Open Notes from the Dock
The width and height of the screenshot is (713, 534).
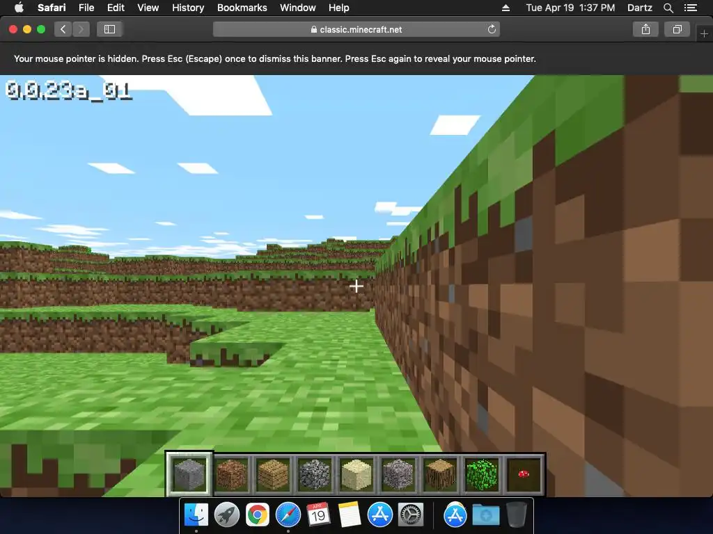tap(350, 515)
